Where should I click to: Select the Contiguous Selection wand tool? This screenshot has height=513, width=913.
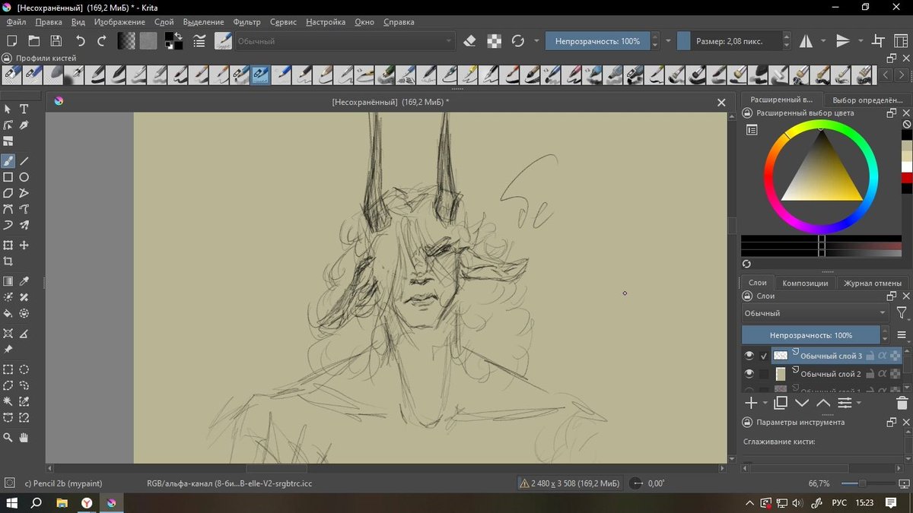(8, 401)
